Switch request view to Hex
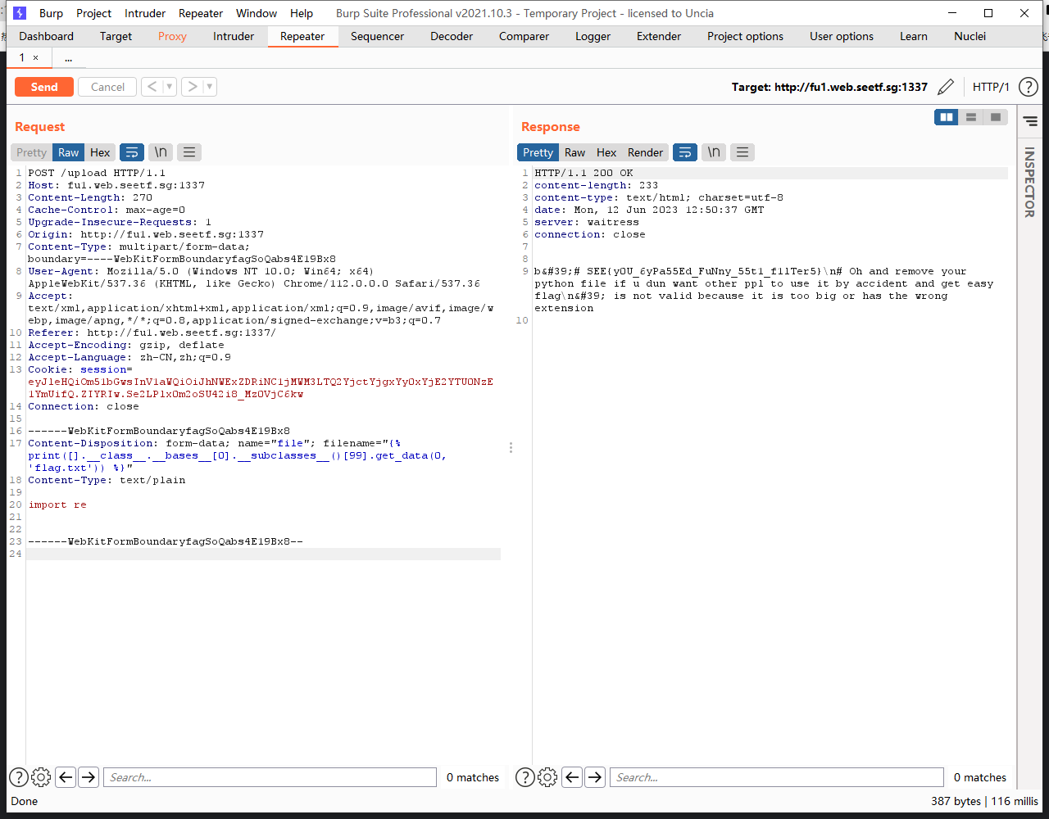The image size is (1049, 819). (x=100, y=152)
